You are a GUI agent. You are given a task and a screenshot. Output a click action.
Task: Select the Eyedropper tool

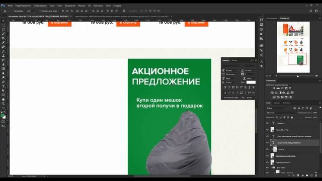(3, 42)
